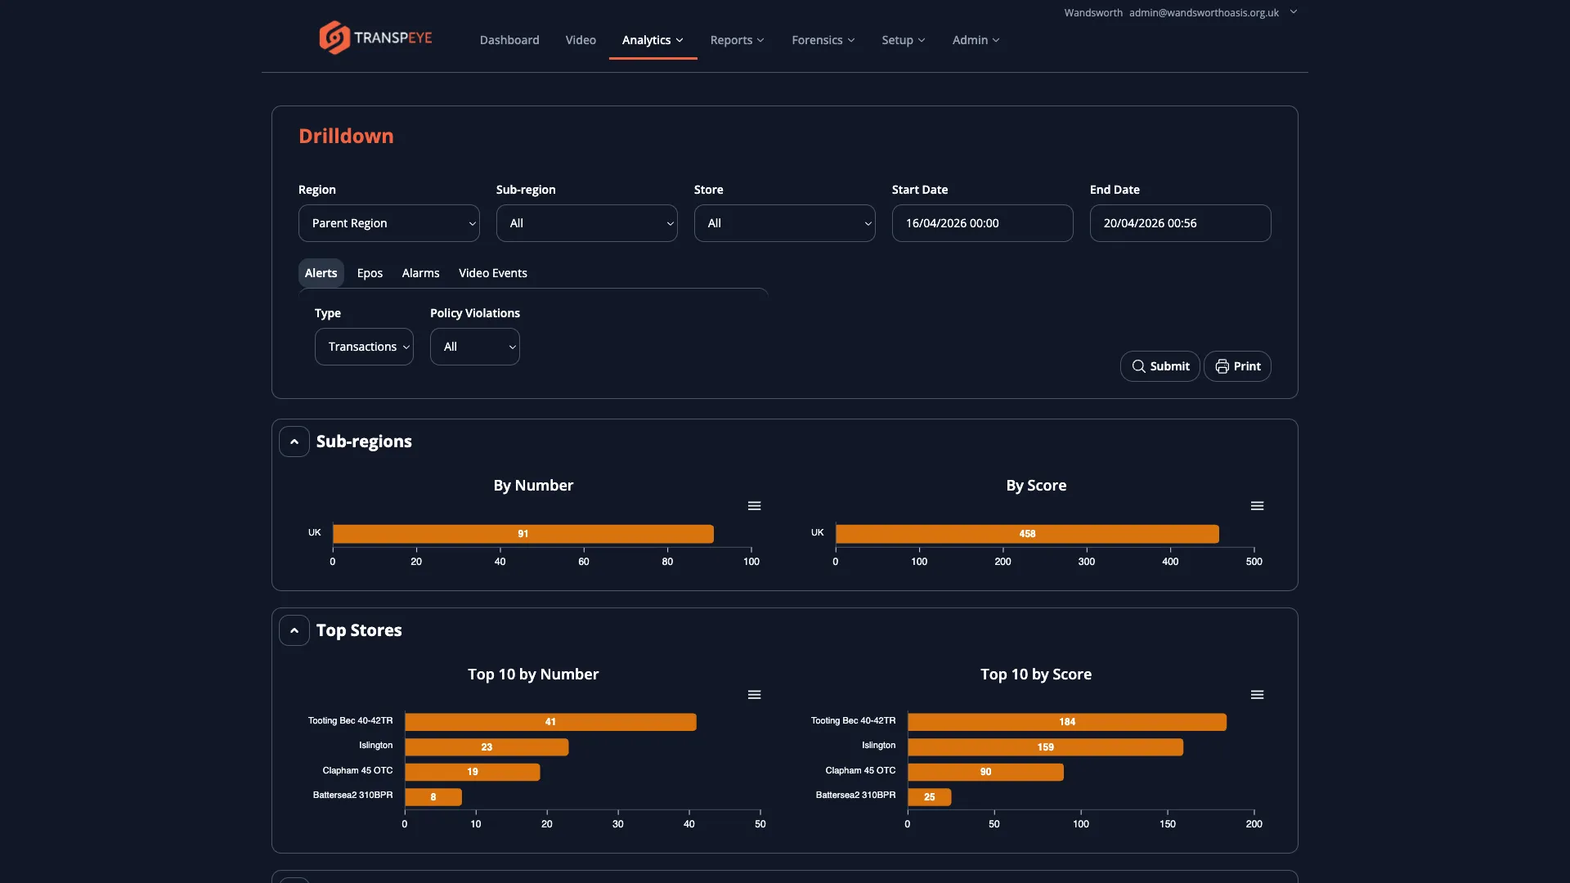Switch to the Epos tab
This screenshot has height=883, width=1570.
pos(370,272)
